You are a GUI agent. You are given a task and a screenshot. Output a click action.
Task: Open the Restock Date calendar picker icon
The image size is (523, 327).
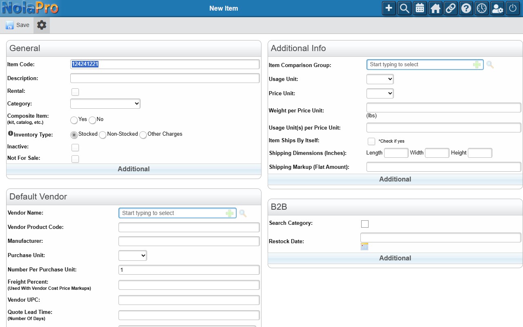point(364,246)
